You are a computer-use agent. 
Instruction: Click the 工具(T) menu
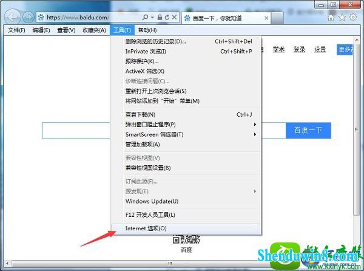[x=122, y=30]
